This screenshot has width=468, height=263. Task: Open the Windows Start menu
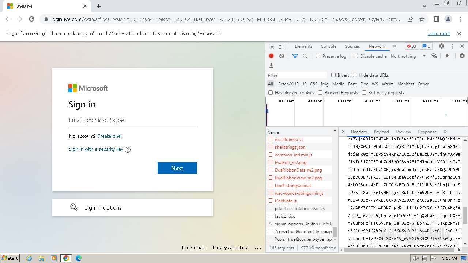pyautogui.click(x=10, y=258)
